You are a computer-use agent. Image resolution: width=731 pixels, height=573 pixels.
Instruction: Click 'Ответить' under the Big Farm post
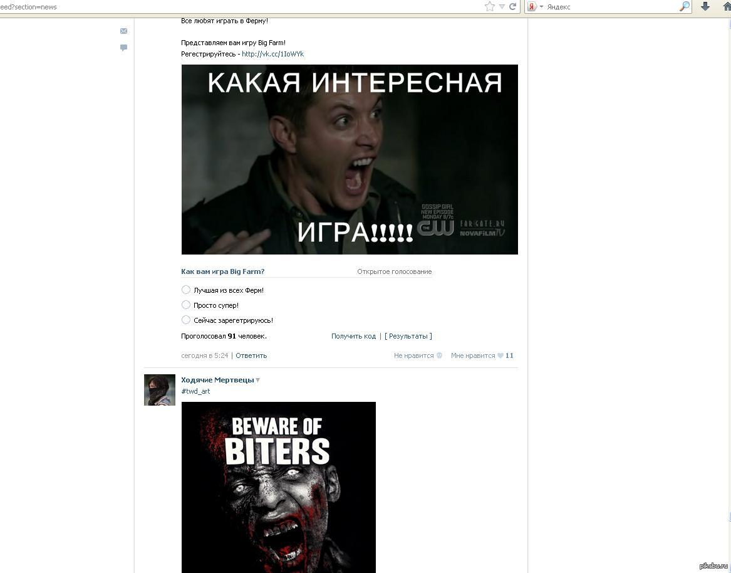(251, 355)
